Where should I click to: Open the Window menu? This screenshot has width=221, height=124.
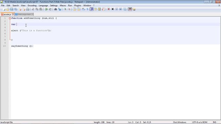click(87, 6)
